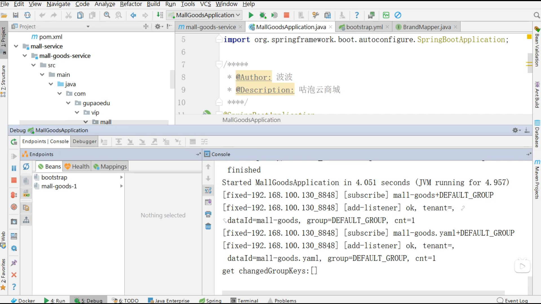
Task: Undo the last action from toolbar
Action: 42,15
